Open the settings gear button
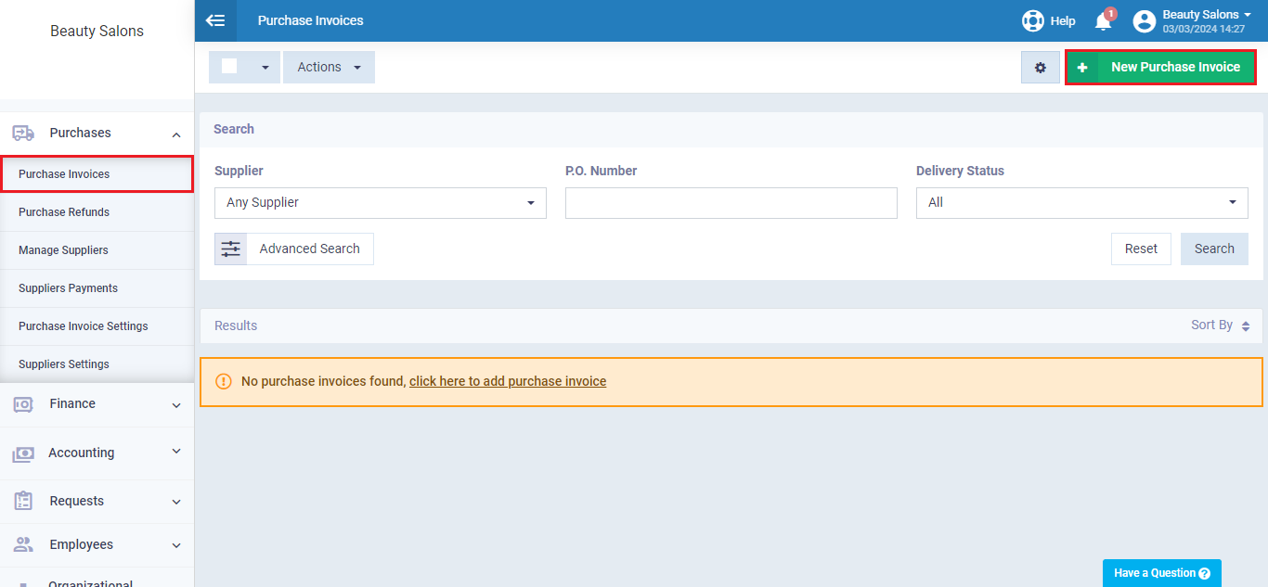1268x587 pixels. [x=1041, y=67]
